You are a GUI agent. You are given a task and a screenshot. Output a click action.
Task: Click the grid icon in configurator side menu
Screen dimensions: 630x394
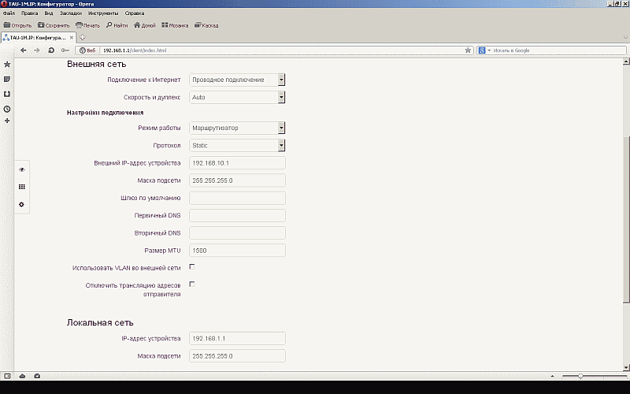click(x=22, y=187)
